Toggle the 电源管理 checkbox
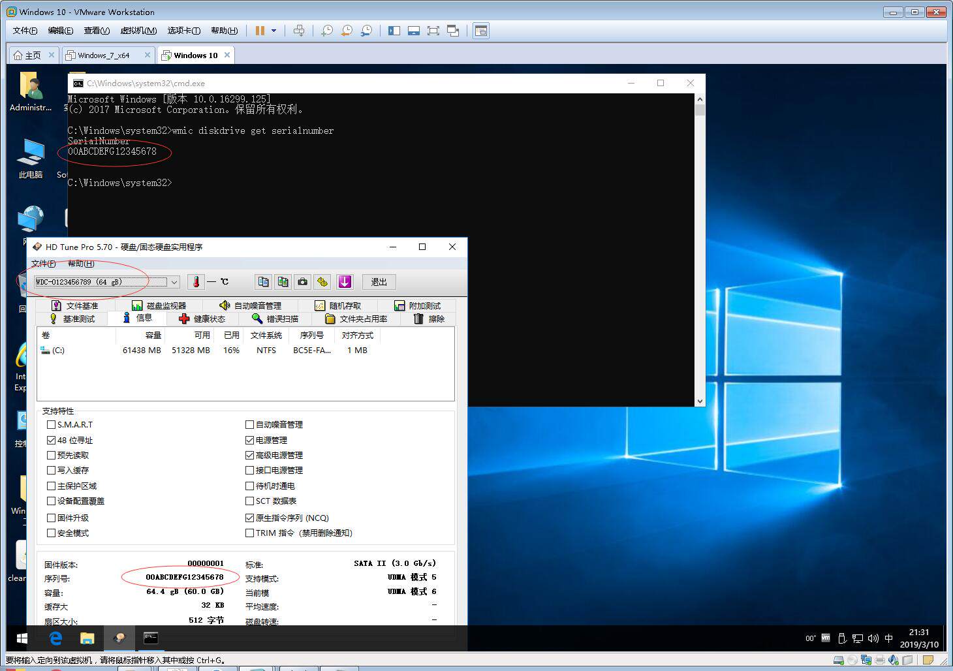 click(x=249, y=440)
